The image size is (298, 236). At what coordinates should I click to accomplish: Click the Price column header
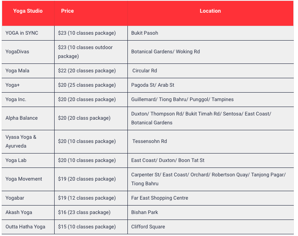67,11
